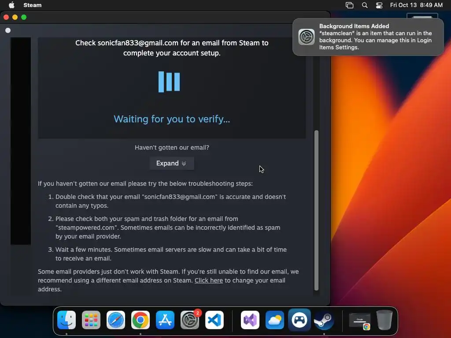Open Launchpad in the dock
This screenshot has width=451, height=338.
click(91, 320)
